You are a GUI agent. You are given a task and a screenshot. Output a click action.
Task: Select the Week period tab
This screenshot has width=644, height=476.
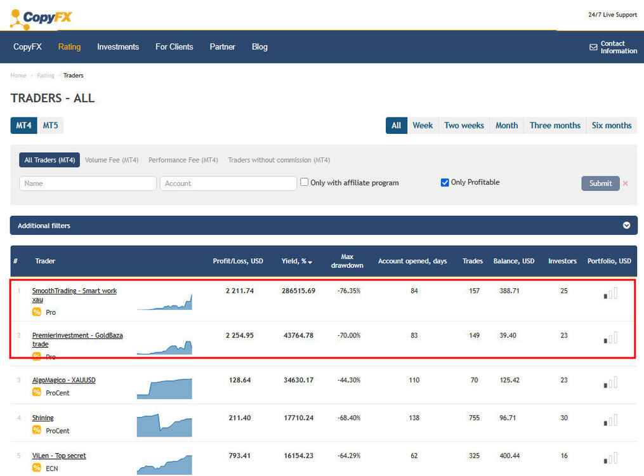tap(423, 125)
